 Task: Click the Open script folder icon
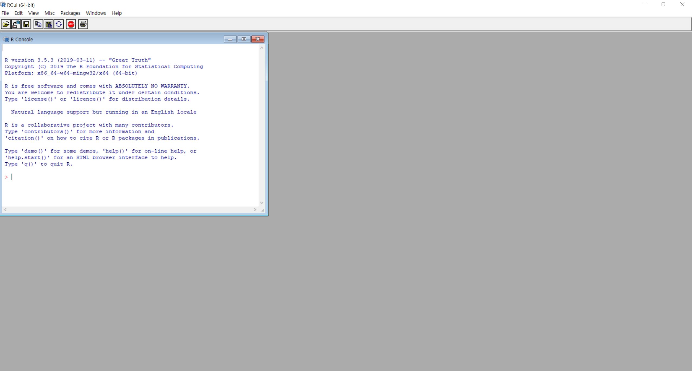[x=6, y=24]
